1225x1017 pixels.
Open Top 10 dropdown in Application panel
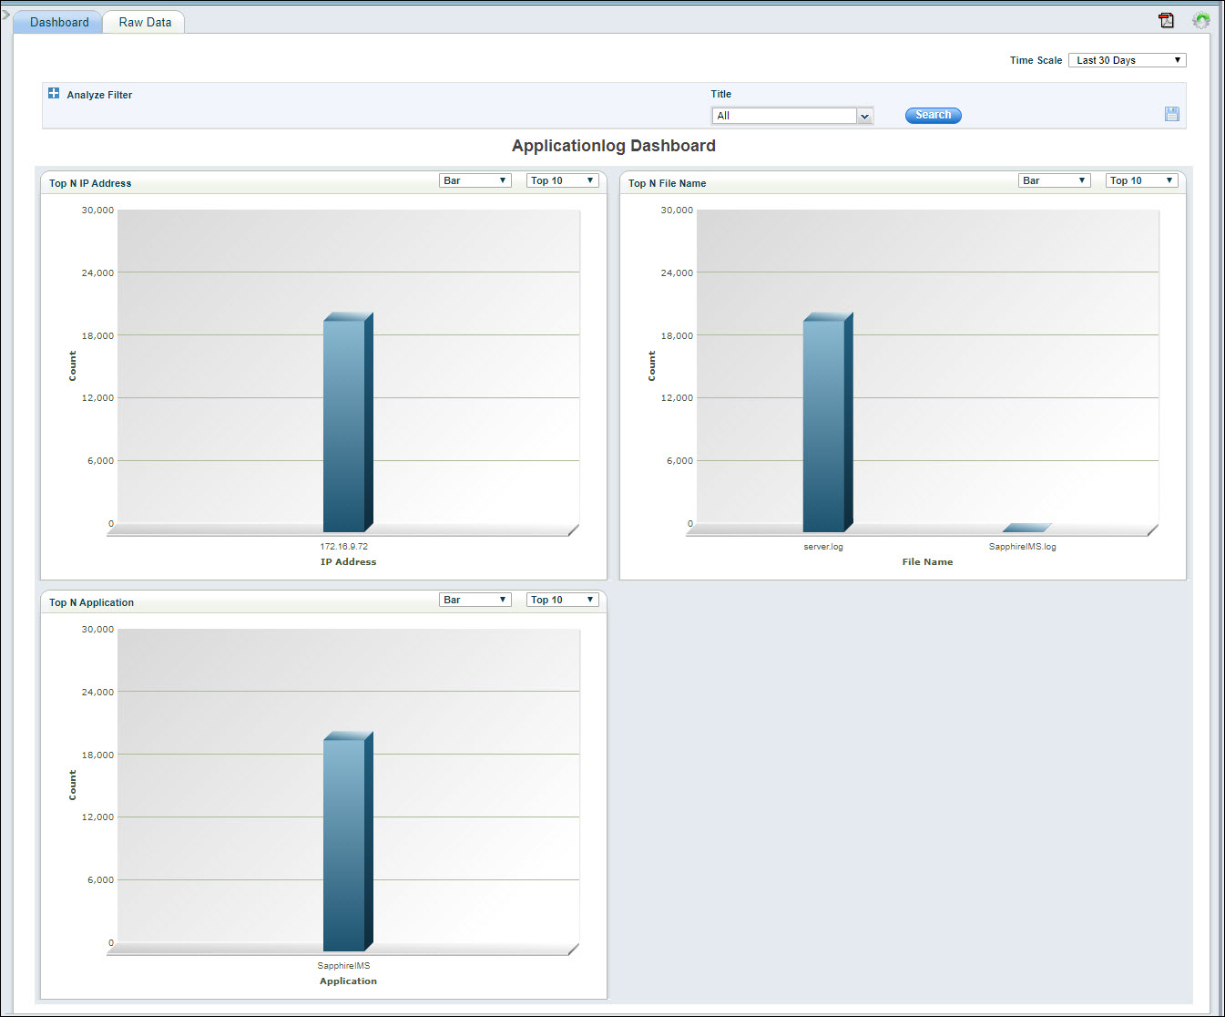tap(562, 600)
